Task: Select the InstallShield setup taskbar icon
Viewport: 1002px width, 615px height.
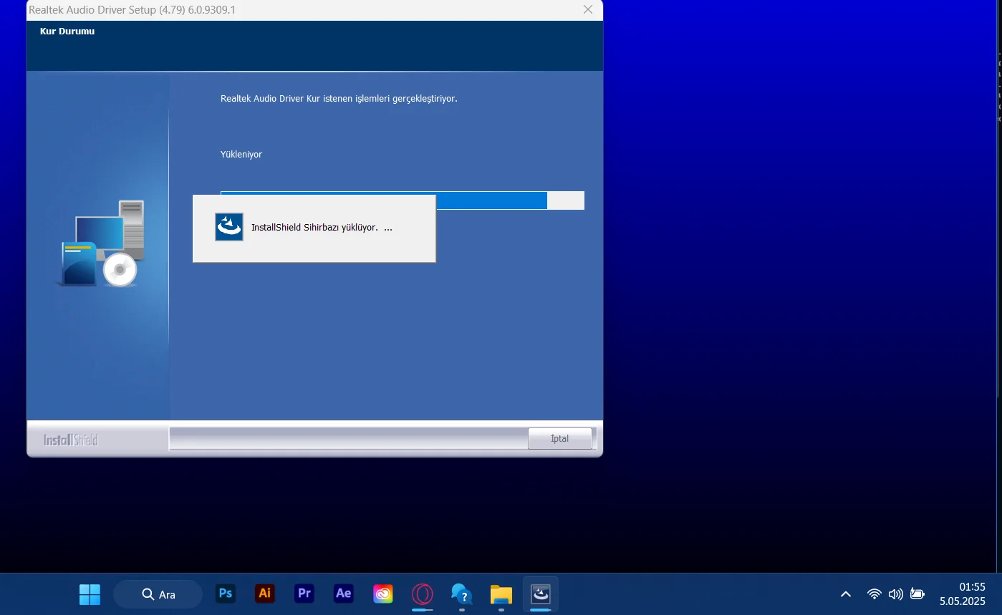Action: [x=540, y=594]
